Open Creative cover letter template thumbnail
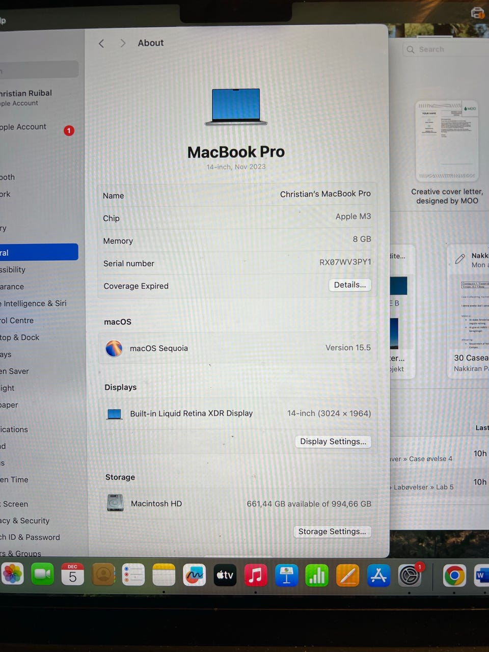 pyautogui.click(x=447, y=140)
